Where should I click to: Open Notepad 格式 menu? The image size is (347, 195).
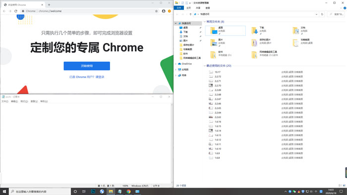(x=24, y=101)
